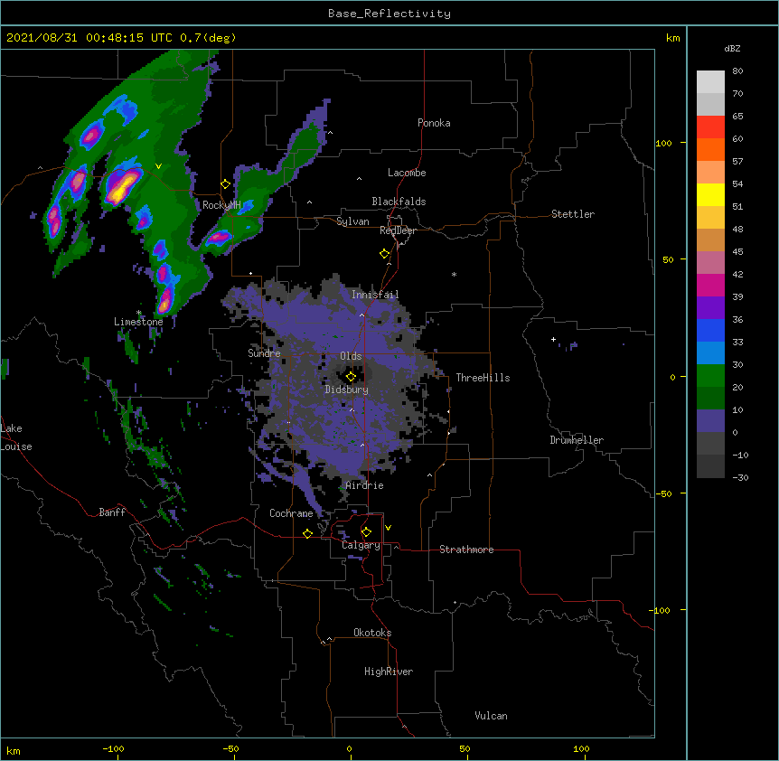Click the magenta storm cell just above Limestone
779x761 pixels.
pos(165,300)
